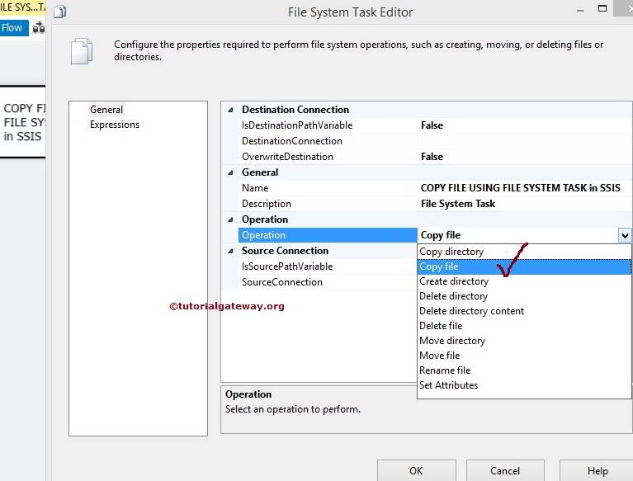Collapse the Destination Connection section
Image resolution: width=633 pixels, height=481 pixels.
click(230, 110)
